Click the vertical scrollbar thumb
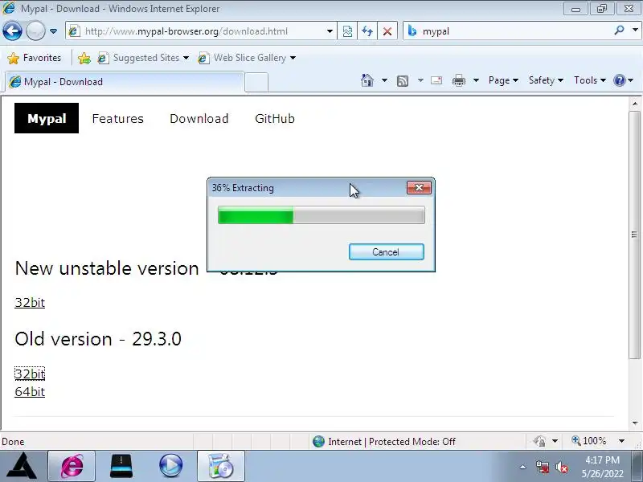643x482 pixels. click(634, 235)
